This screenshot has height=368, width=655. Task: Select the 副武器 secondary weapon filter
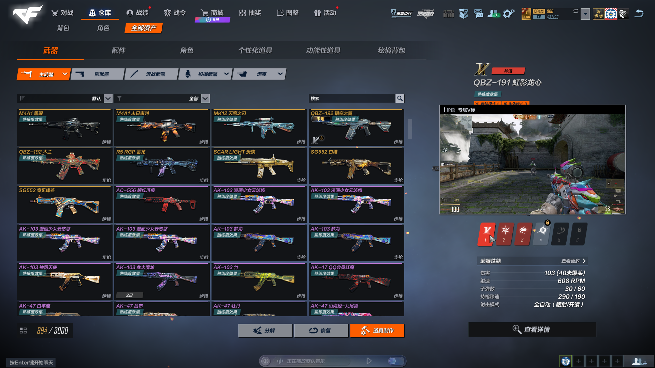click(97, 74)
